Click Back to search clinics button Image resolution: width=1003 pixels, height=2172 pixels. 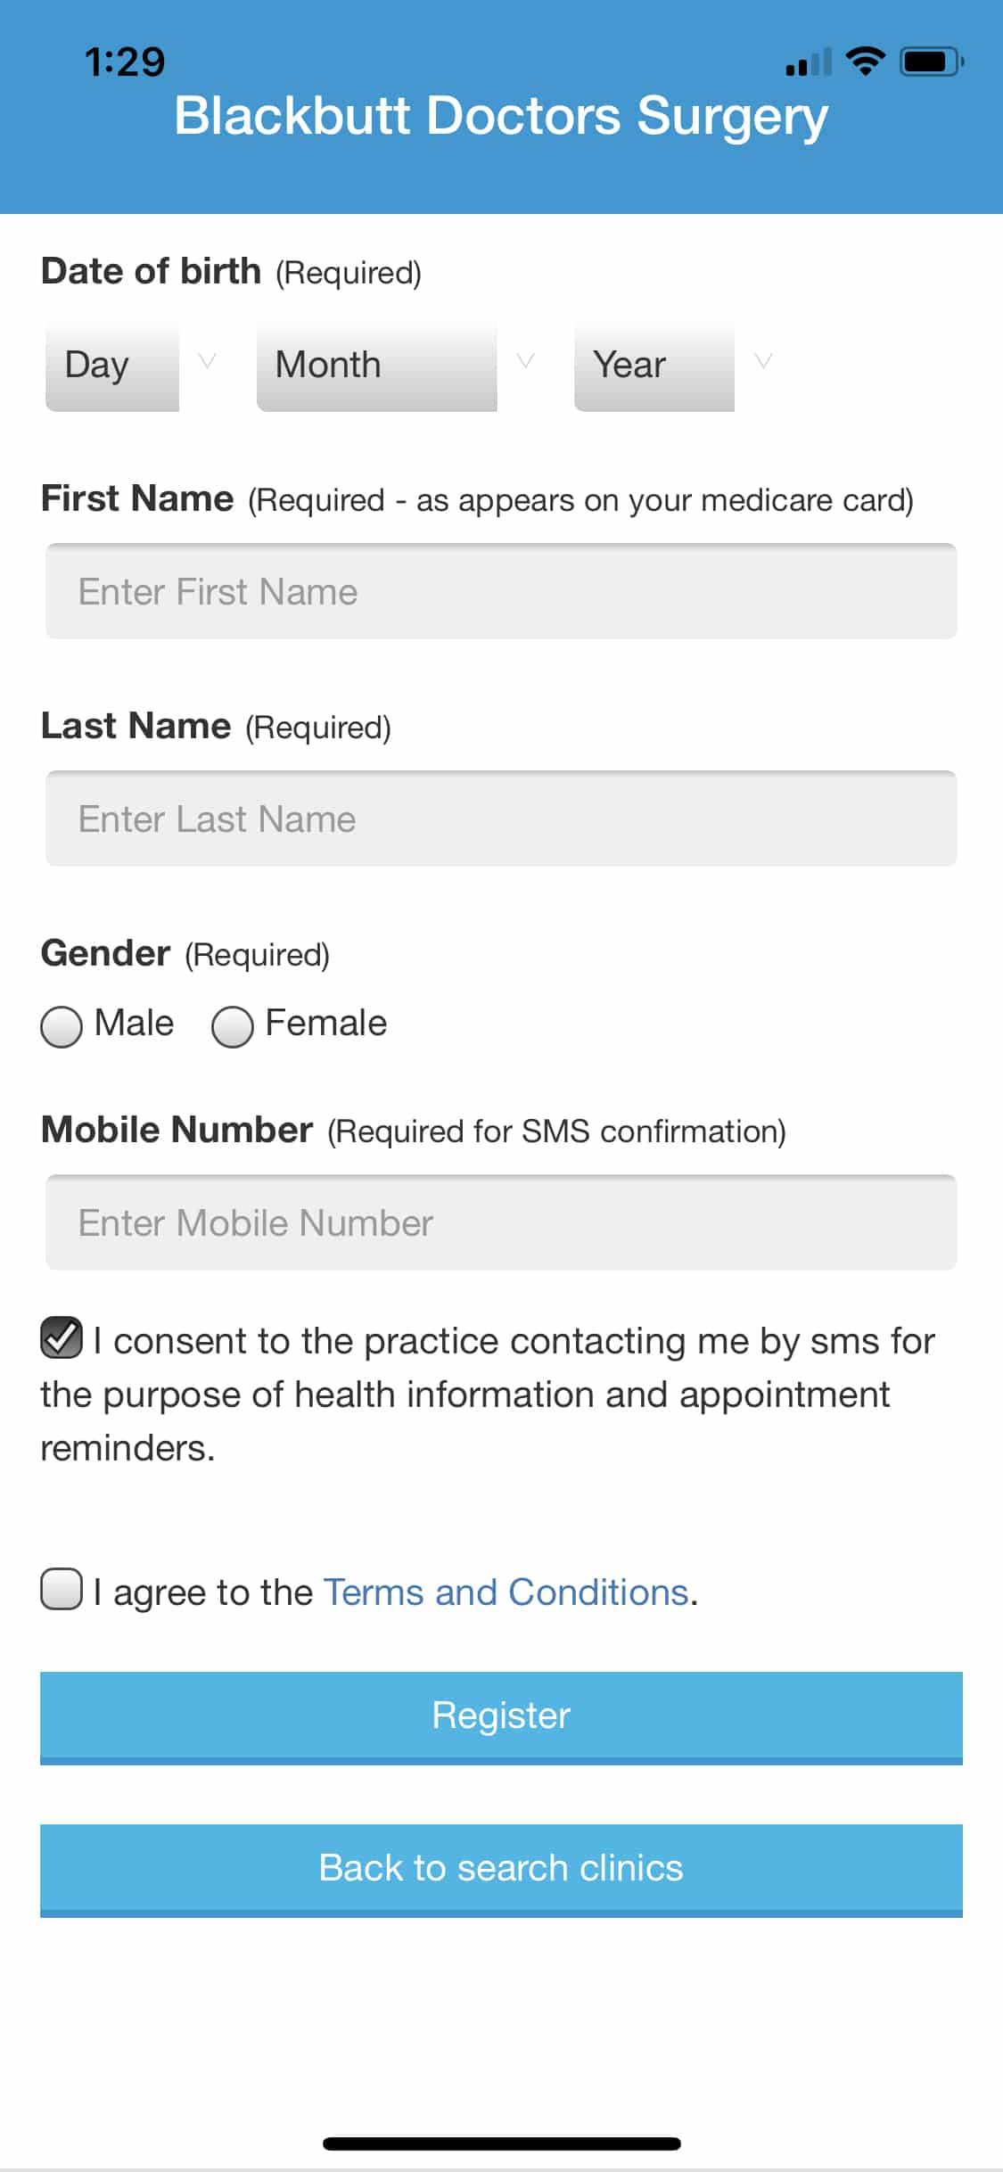pos(501,1871)
